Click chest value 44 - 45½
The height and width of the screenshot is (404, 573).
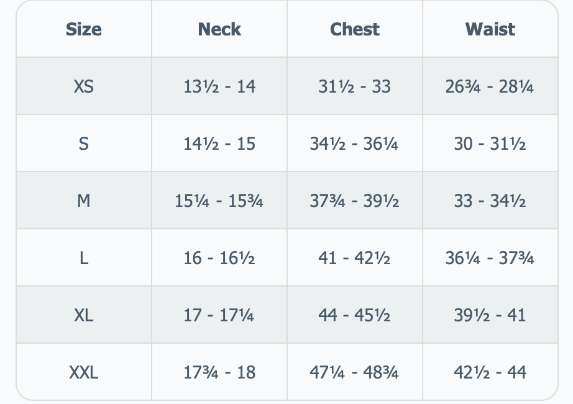pyautogui.click(x=354, y=315)
